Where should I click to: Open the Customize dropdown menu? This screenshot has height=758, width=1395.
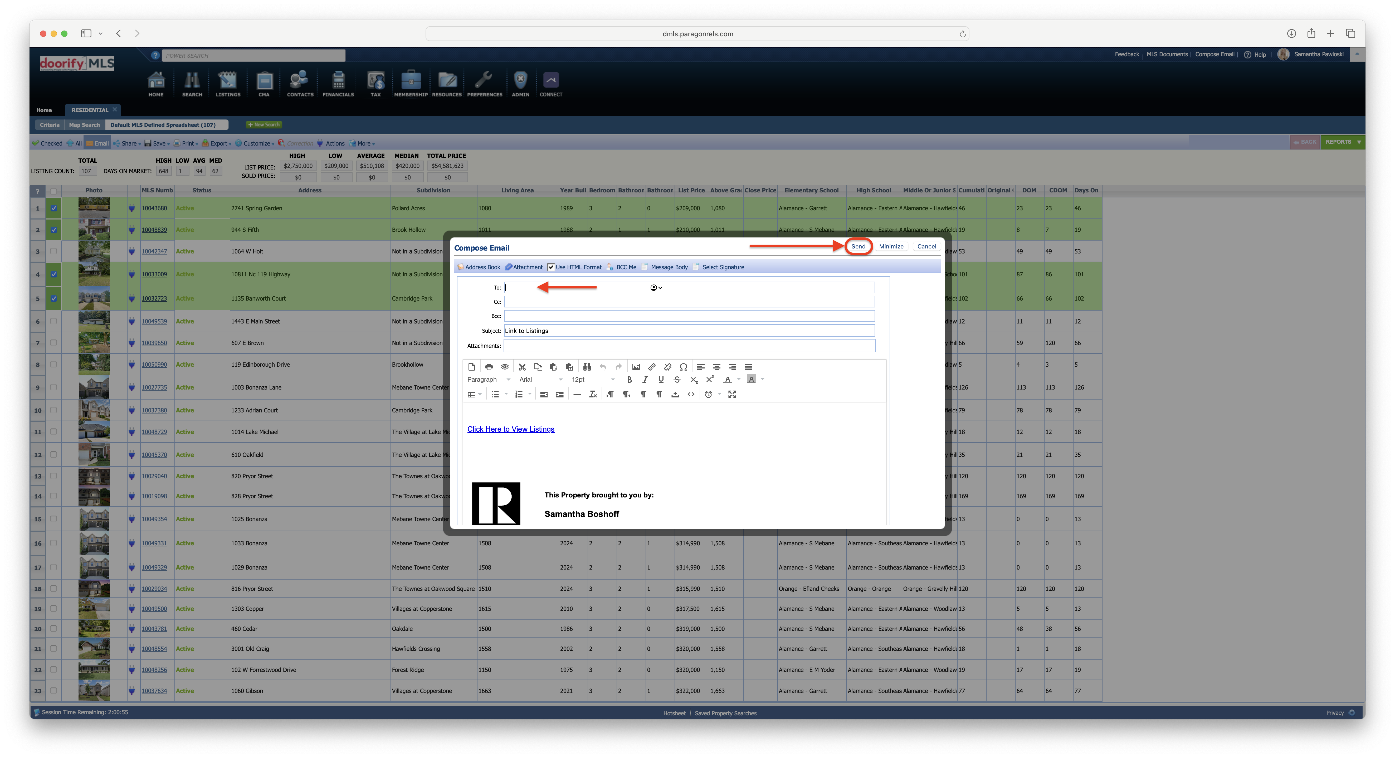255,143
